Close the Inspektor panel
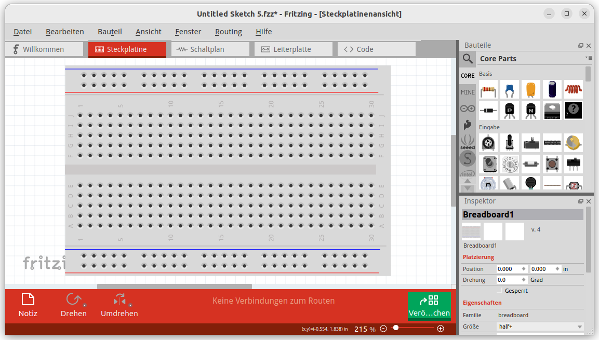 [x=589, y=201]
